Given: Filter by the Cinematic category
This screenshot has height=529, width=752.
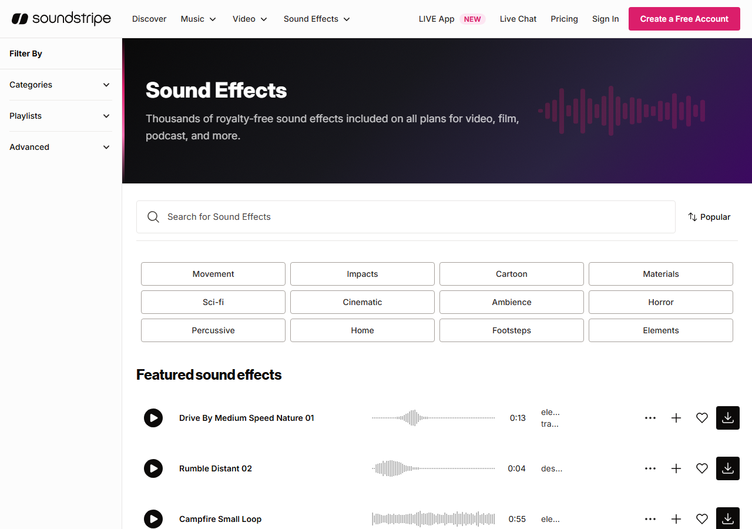Looking at the screenshot, I should (362, 302).
